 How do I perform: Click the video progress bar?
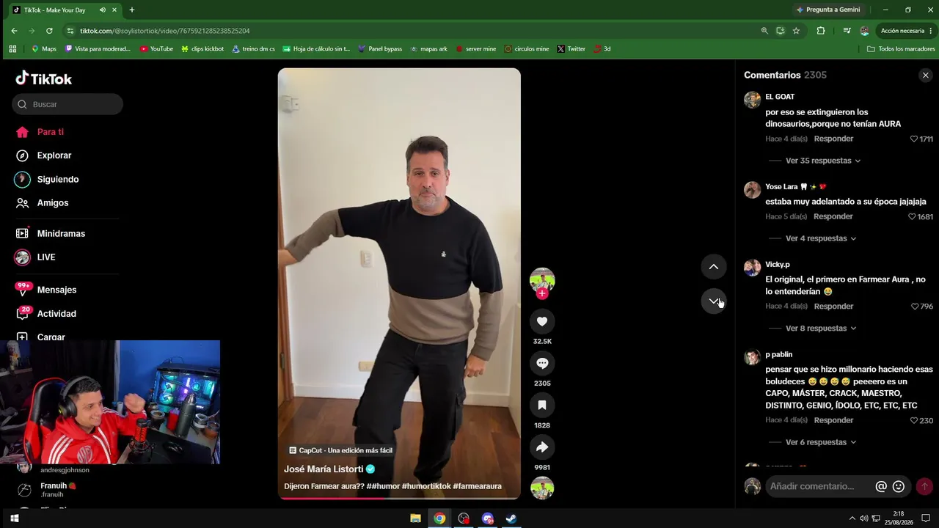click(x=399, y=498)
